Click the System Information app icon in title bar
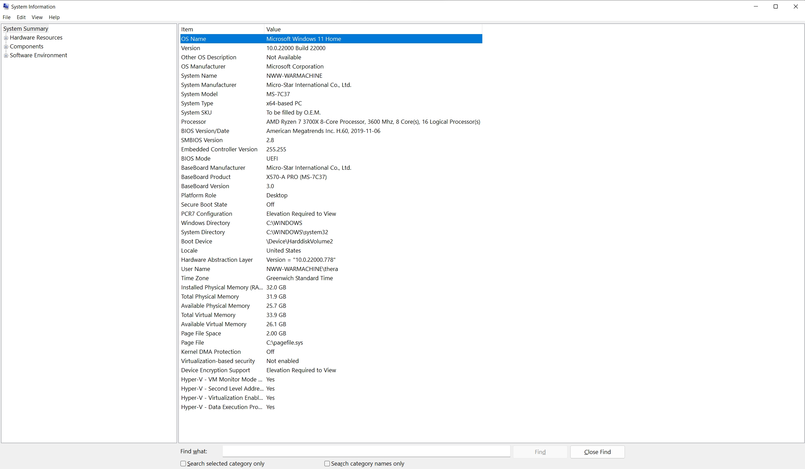 [6, 6]
